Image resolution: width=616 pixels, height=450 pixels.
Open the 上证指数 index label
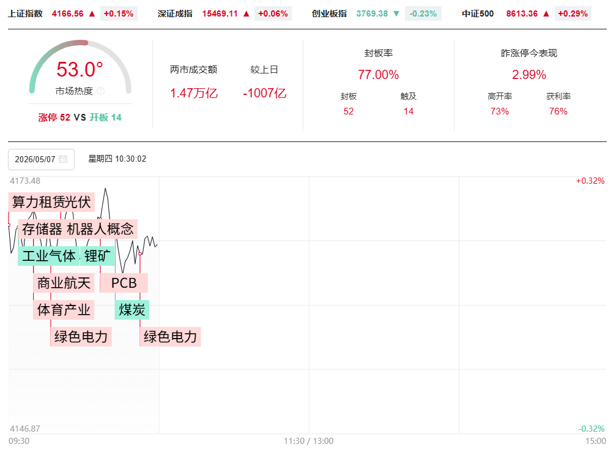coord(25,13)
